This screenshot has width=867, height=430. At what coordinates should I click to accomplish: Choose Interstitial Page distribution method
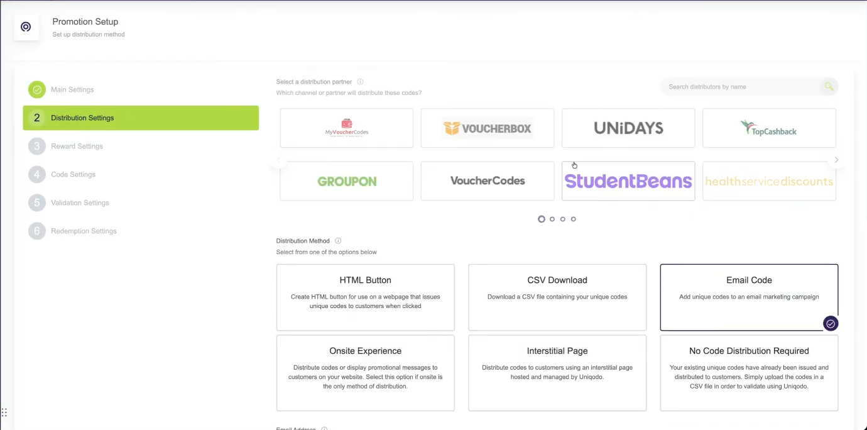pos(557,373)
